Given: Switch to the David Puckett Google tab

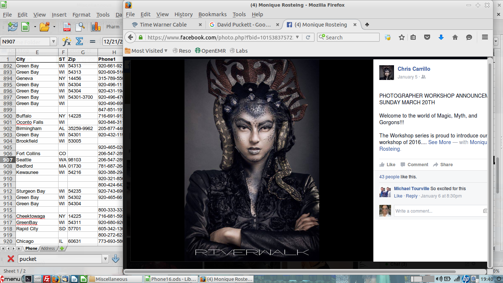Looking at the screenshot, I should click(243, 25).
